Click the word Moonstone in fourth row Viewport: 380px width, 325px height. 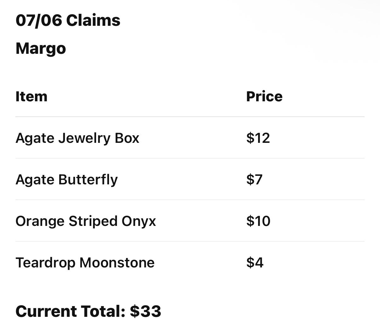pos(117,263)
